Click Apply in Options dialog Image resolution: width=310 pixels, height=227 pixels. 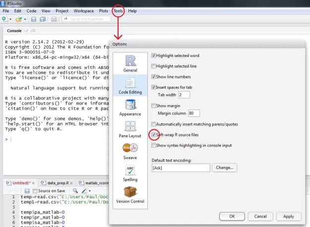289,216
